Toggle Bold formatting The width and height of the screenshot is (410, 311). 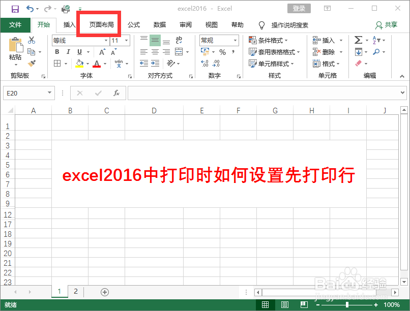(57, 52)
